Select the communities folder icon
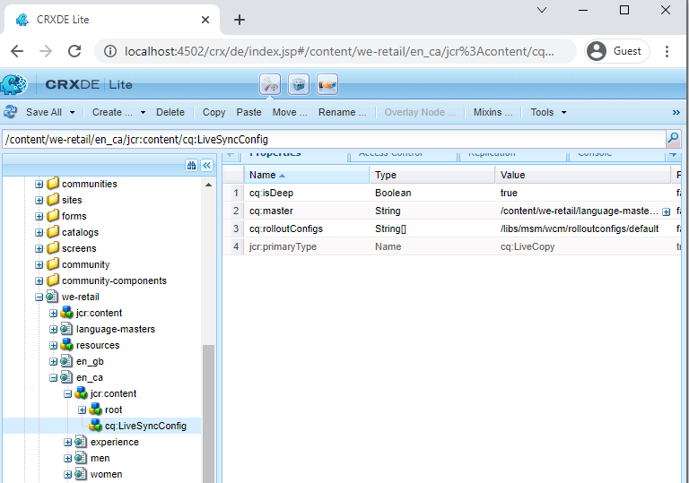This screenshot has width=689, height=483. (53, 183)
